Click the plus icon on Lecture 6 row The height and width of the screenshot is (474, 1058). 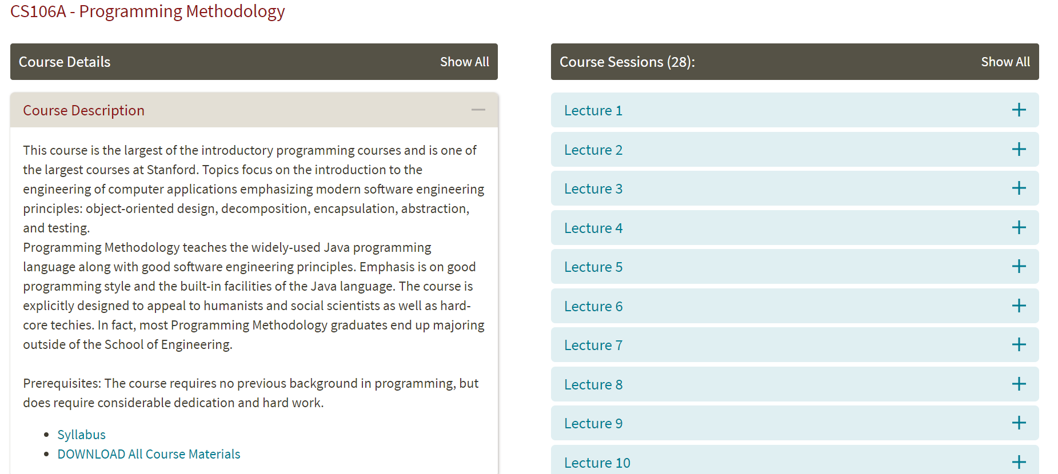(x=1019, y=306)
